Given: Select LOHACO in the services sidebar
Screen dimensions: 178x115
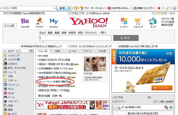Looking at the screenshot, I should 13,64.
